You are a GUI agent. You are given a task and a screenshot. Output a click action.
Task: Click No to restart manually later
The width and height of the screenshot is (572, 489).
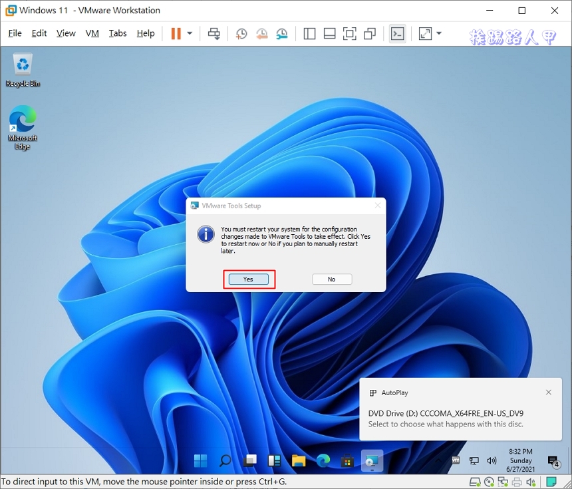[331, 279]
